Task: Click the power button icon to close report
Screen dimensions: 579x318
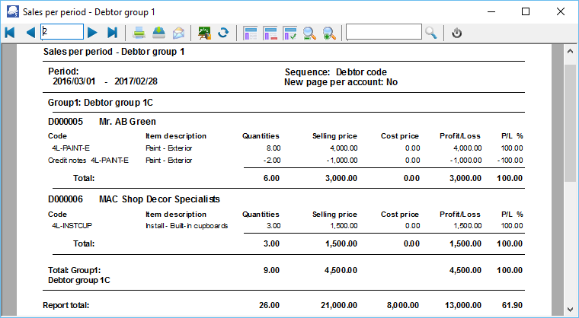Action: pos(457,33)
